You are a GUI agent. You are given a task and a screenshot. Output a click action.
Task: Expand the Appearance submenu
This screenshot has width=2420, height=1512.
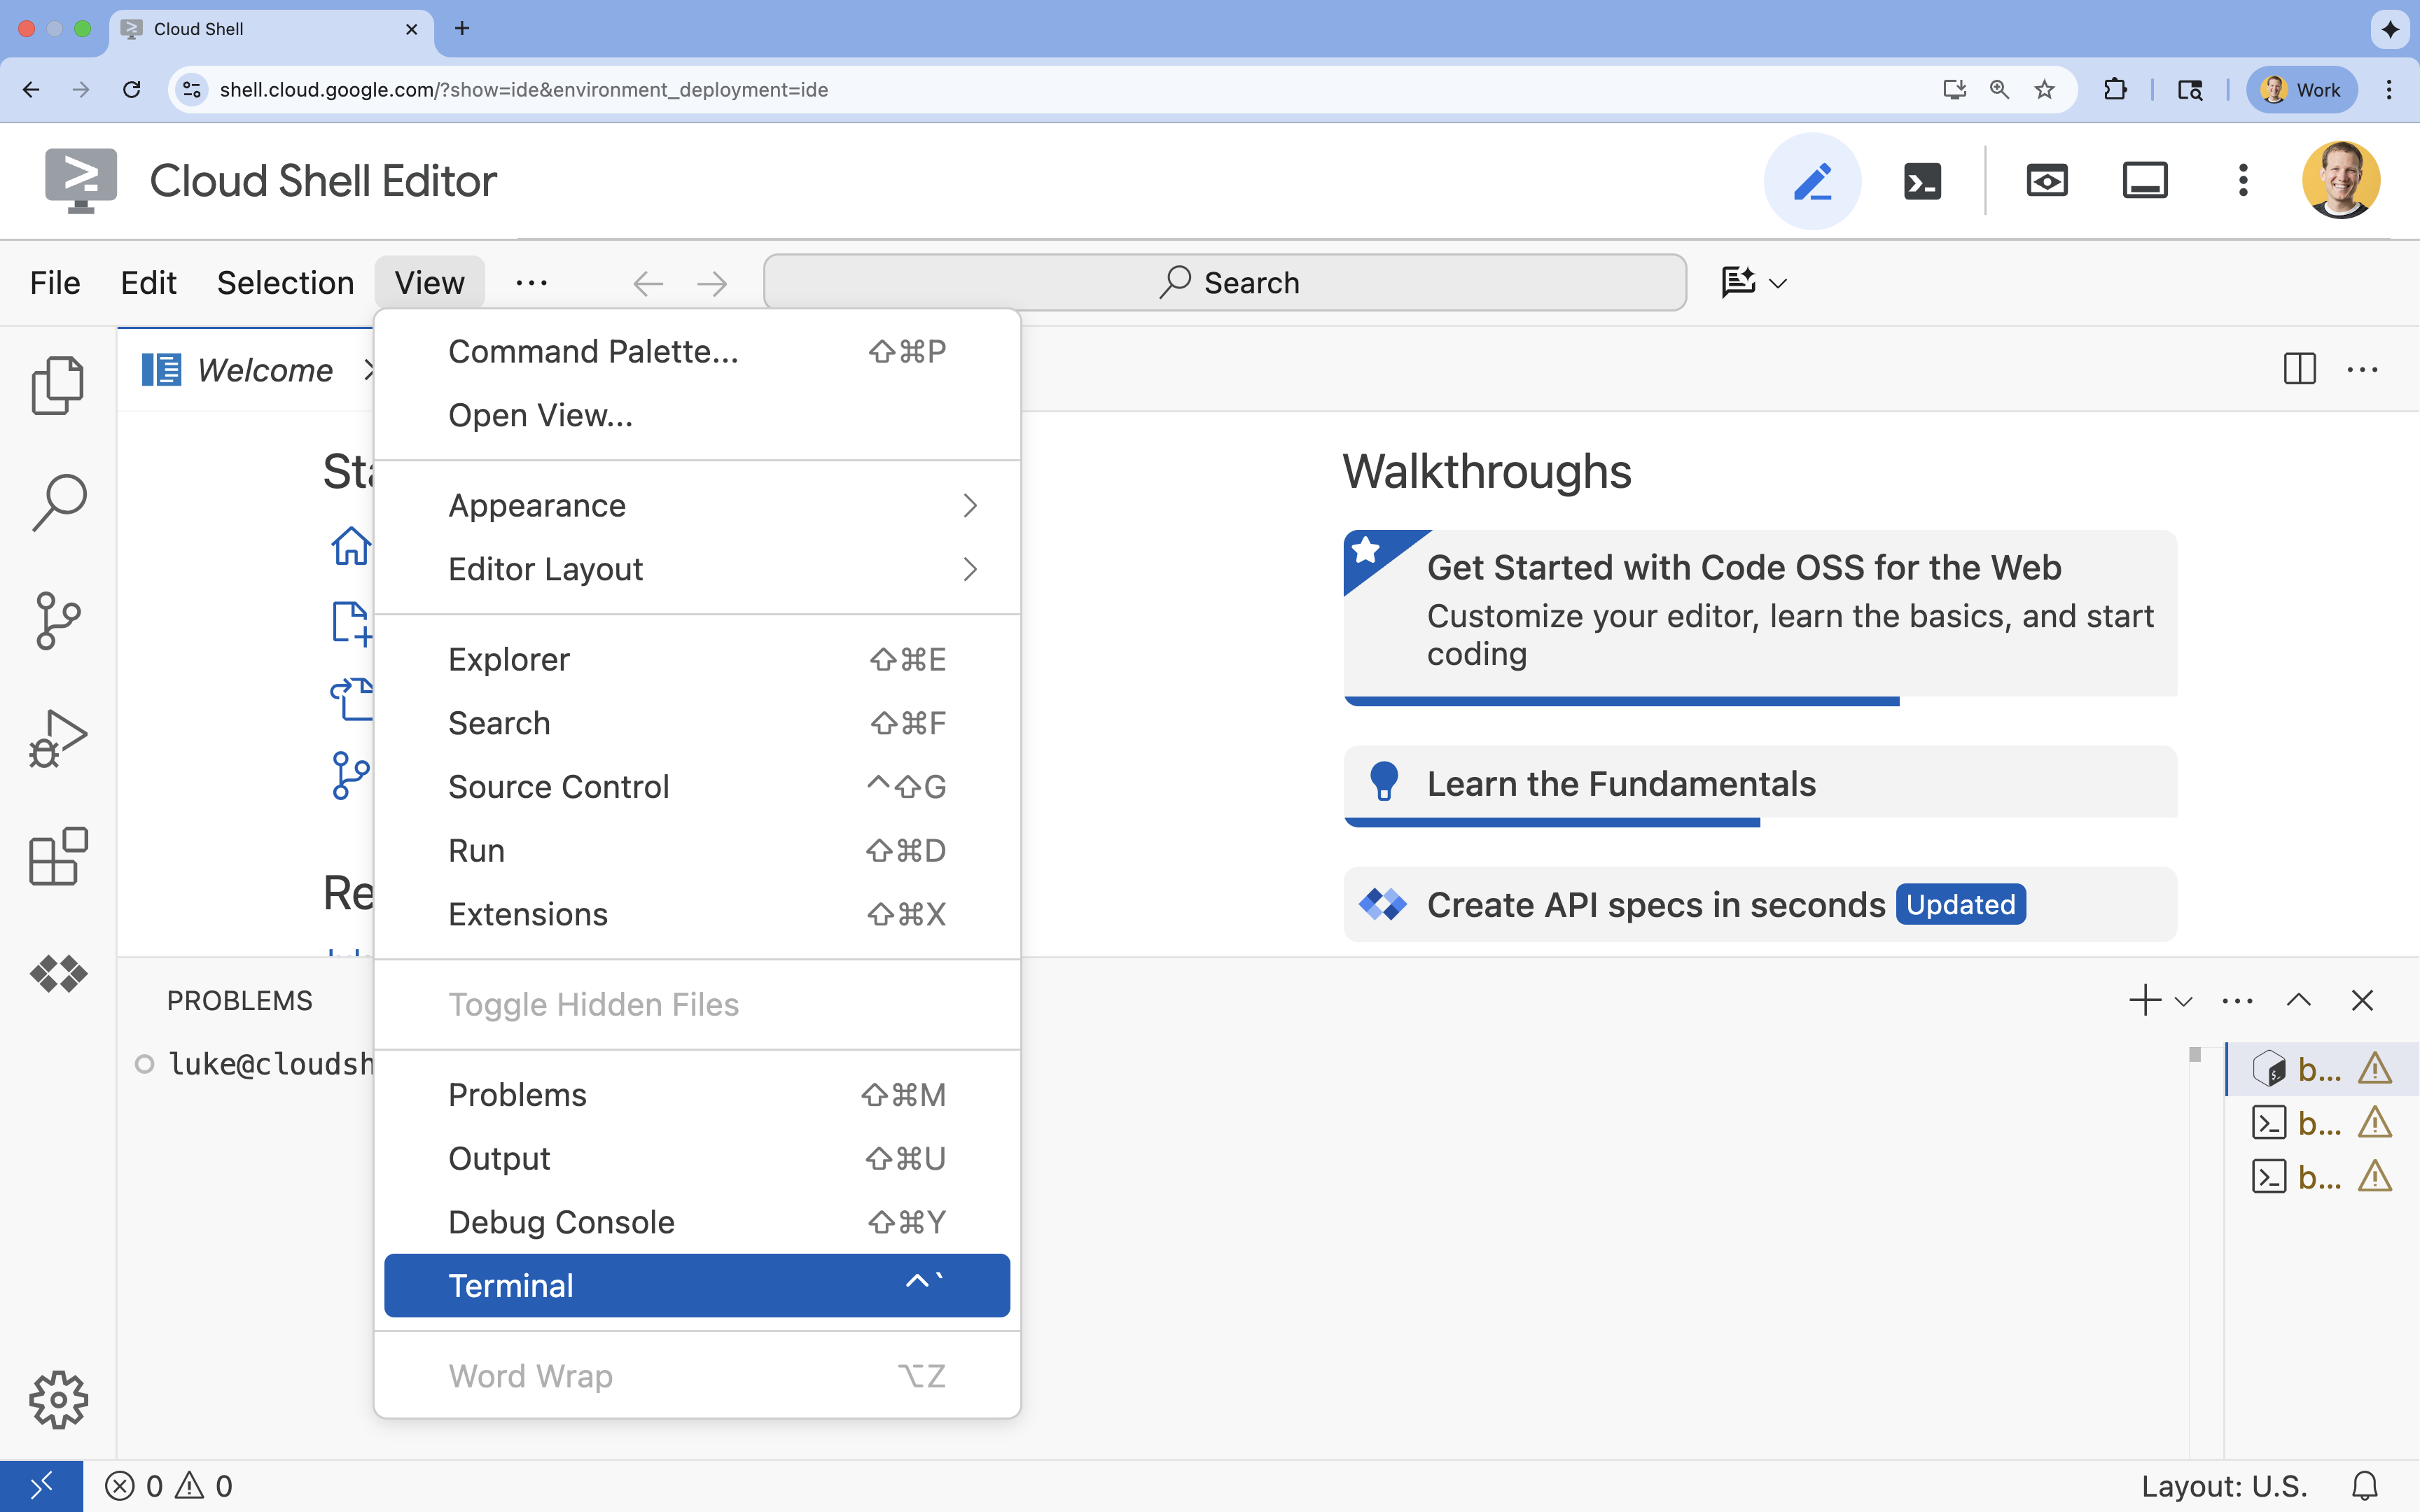click(x=697, y=505)
